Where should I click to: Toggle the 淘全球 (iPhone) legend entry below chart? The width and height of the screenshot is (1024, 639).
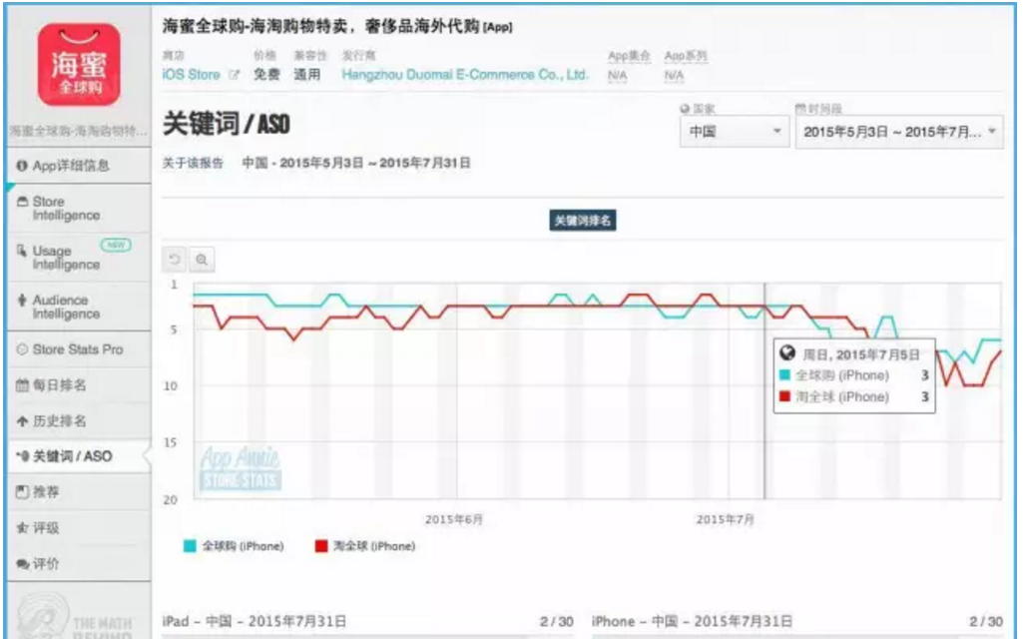365,546
